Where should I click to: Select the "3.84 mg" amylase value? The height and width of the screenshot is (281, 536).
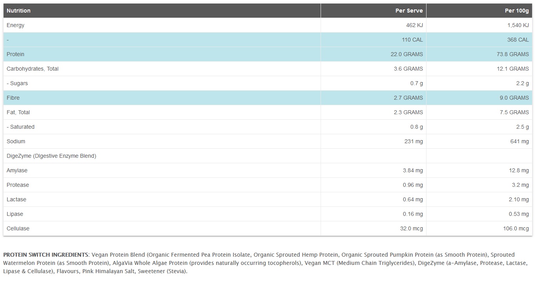pos(413,170)
